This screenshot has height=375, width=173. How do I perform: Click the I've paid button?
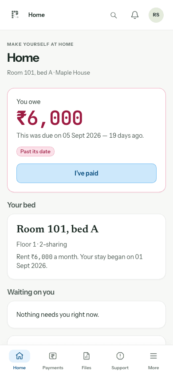(86, 173)
